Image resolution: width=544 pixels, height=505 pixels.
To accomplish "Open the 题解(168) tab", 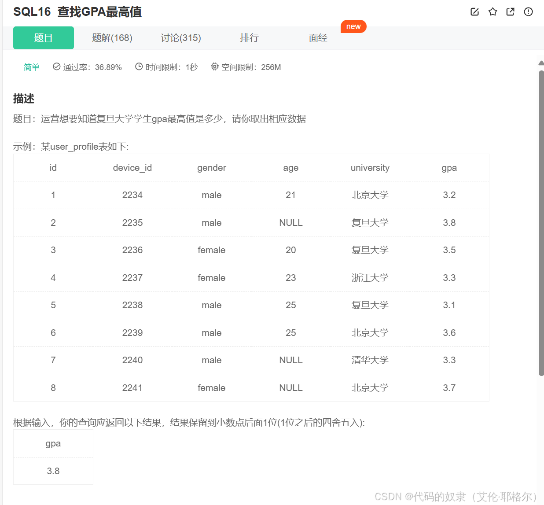I will pyautogui.click(x=112, y=38).
